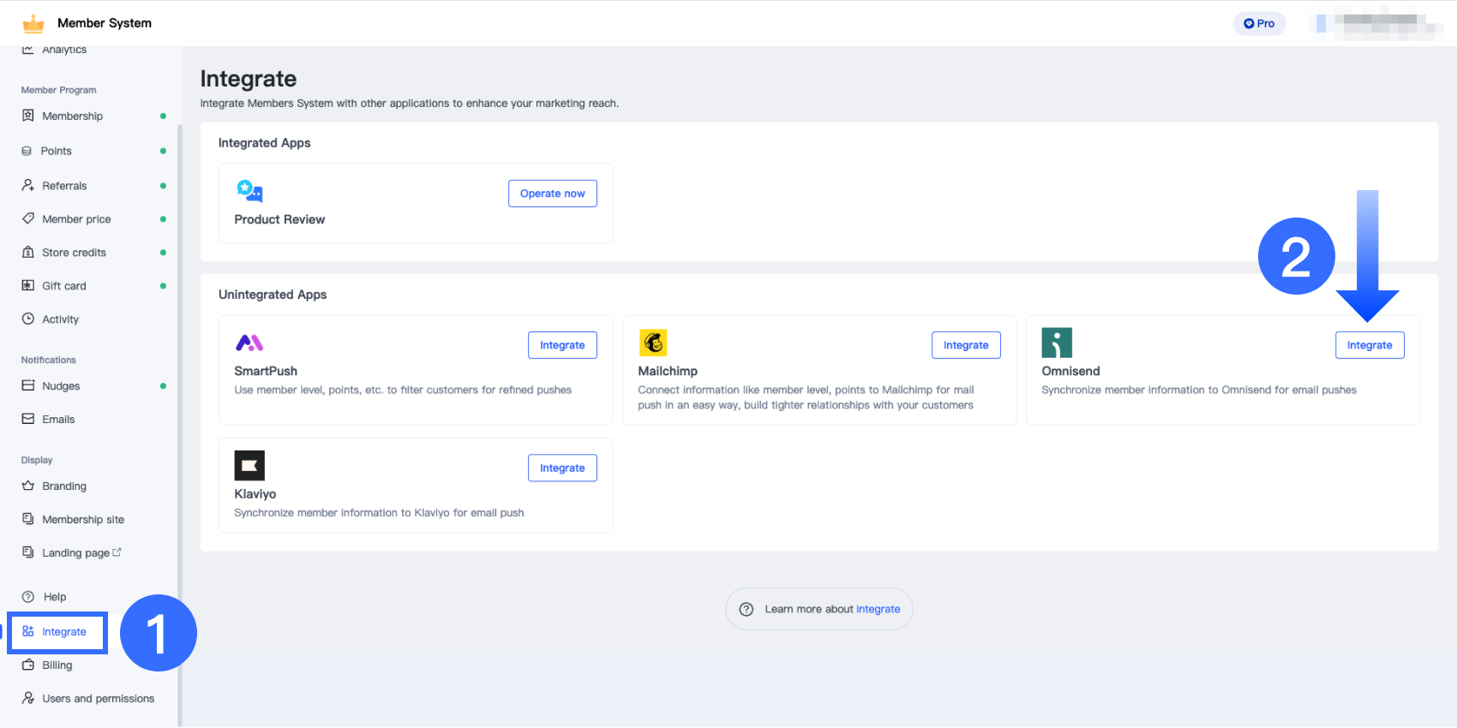Go to Store credits section
This screenshot has height=728, width=1457.
click(74, 253)
